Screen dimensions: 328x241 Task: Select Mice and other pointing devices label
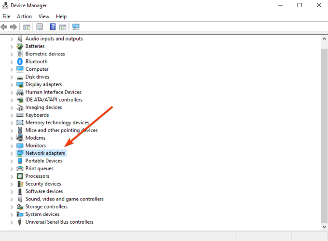(62, 130)
